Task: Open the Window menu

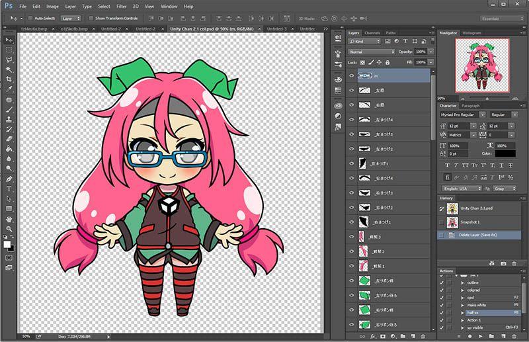Action: tap(169, 6)
